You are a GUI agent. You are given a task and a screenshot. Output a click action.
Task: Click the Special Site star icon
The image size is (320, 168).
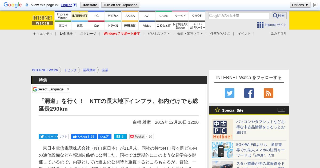pyautogui.click(x=217, y=110)
